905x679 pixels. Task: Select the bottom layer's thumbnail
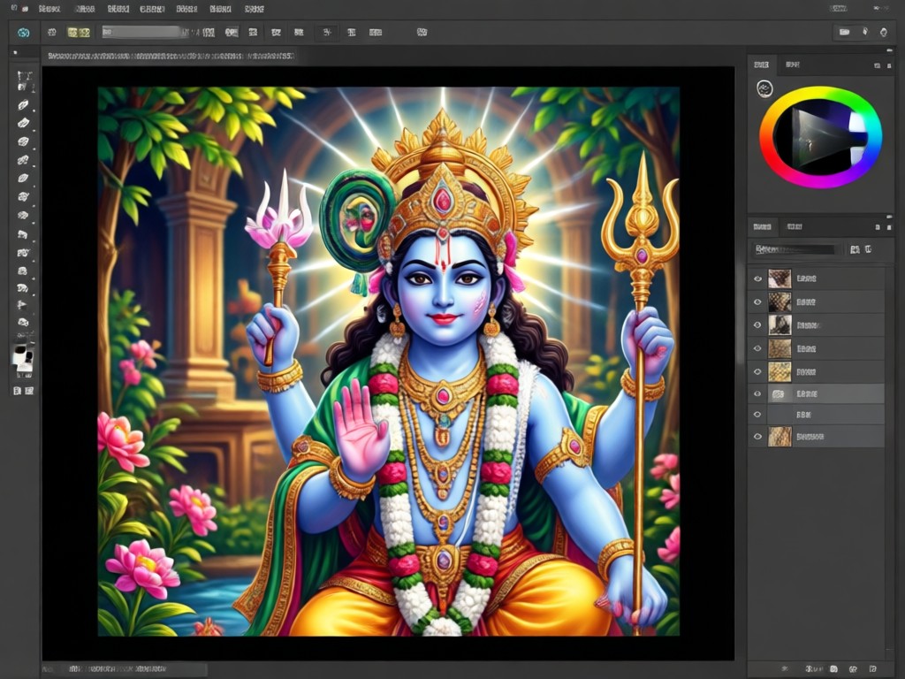(x=780, y=437)
